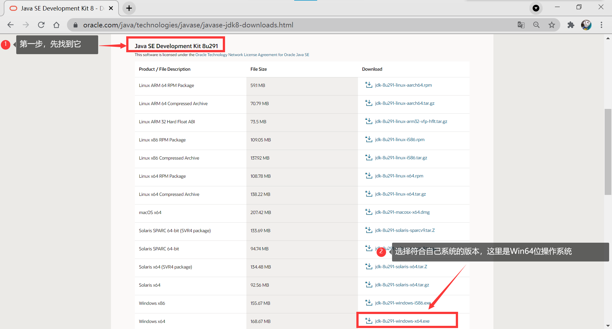Select the 'Windows x64' description cell

click(x=152, y=321)
